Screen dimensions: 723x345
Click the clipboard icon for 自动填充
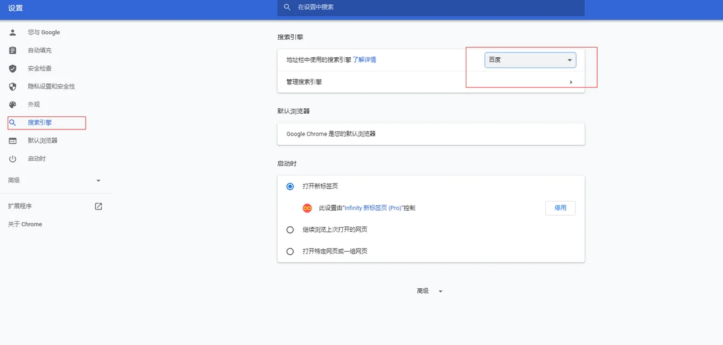pos(13,51)
